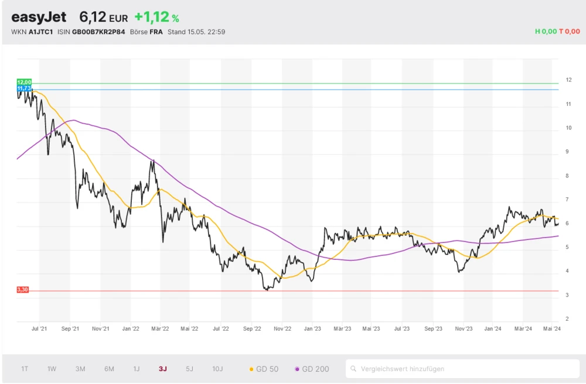Toggle the GD 50 moving average

264,369
